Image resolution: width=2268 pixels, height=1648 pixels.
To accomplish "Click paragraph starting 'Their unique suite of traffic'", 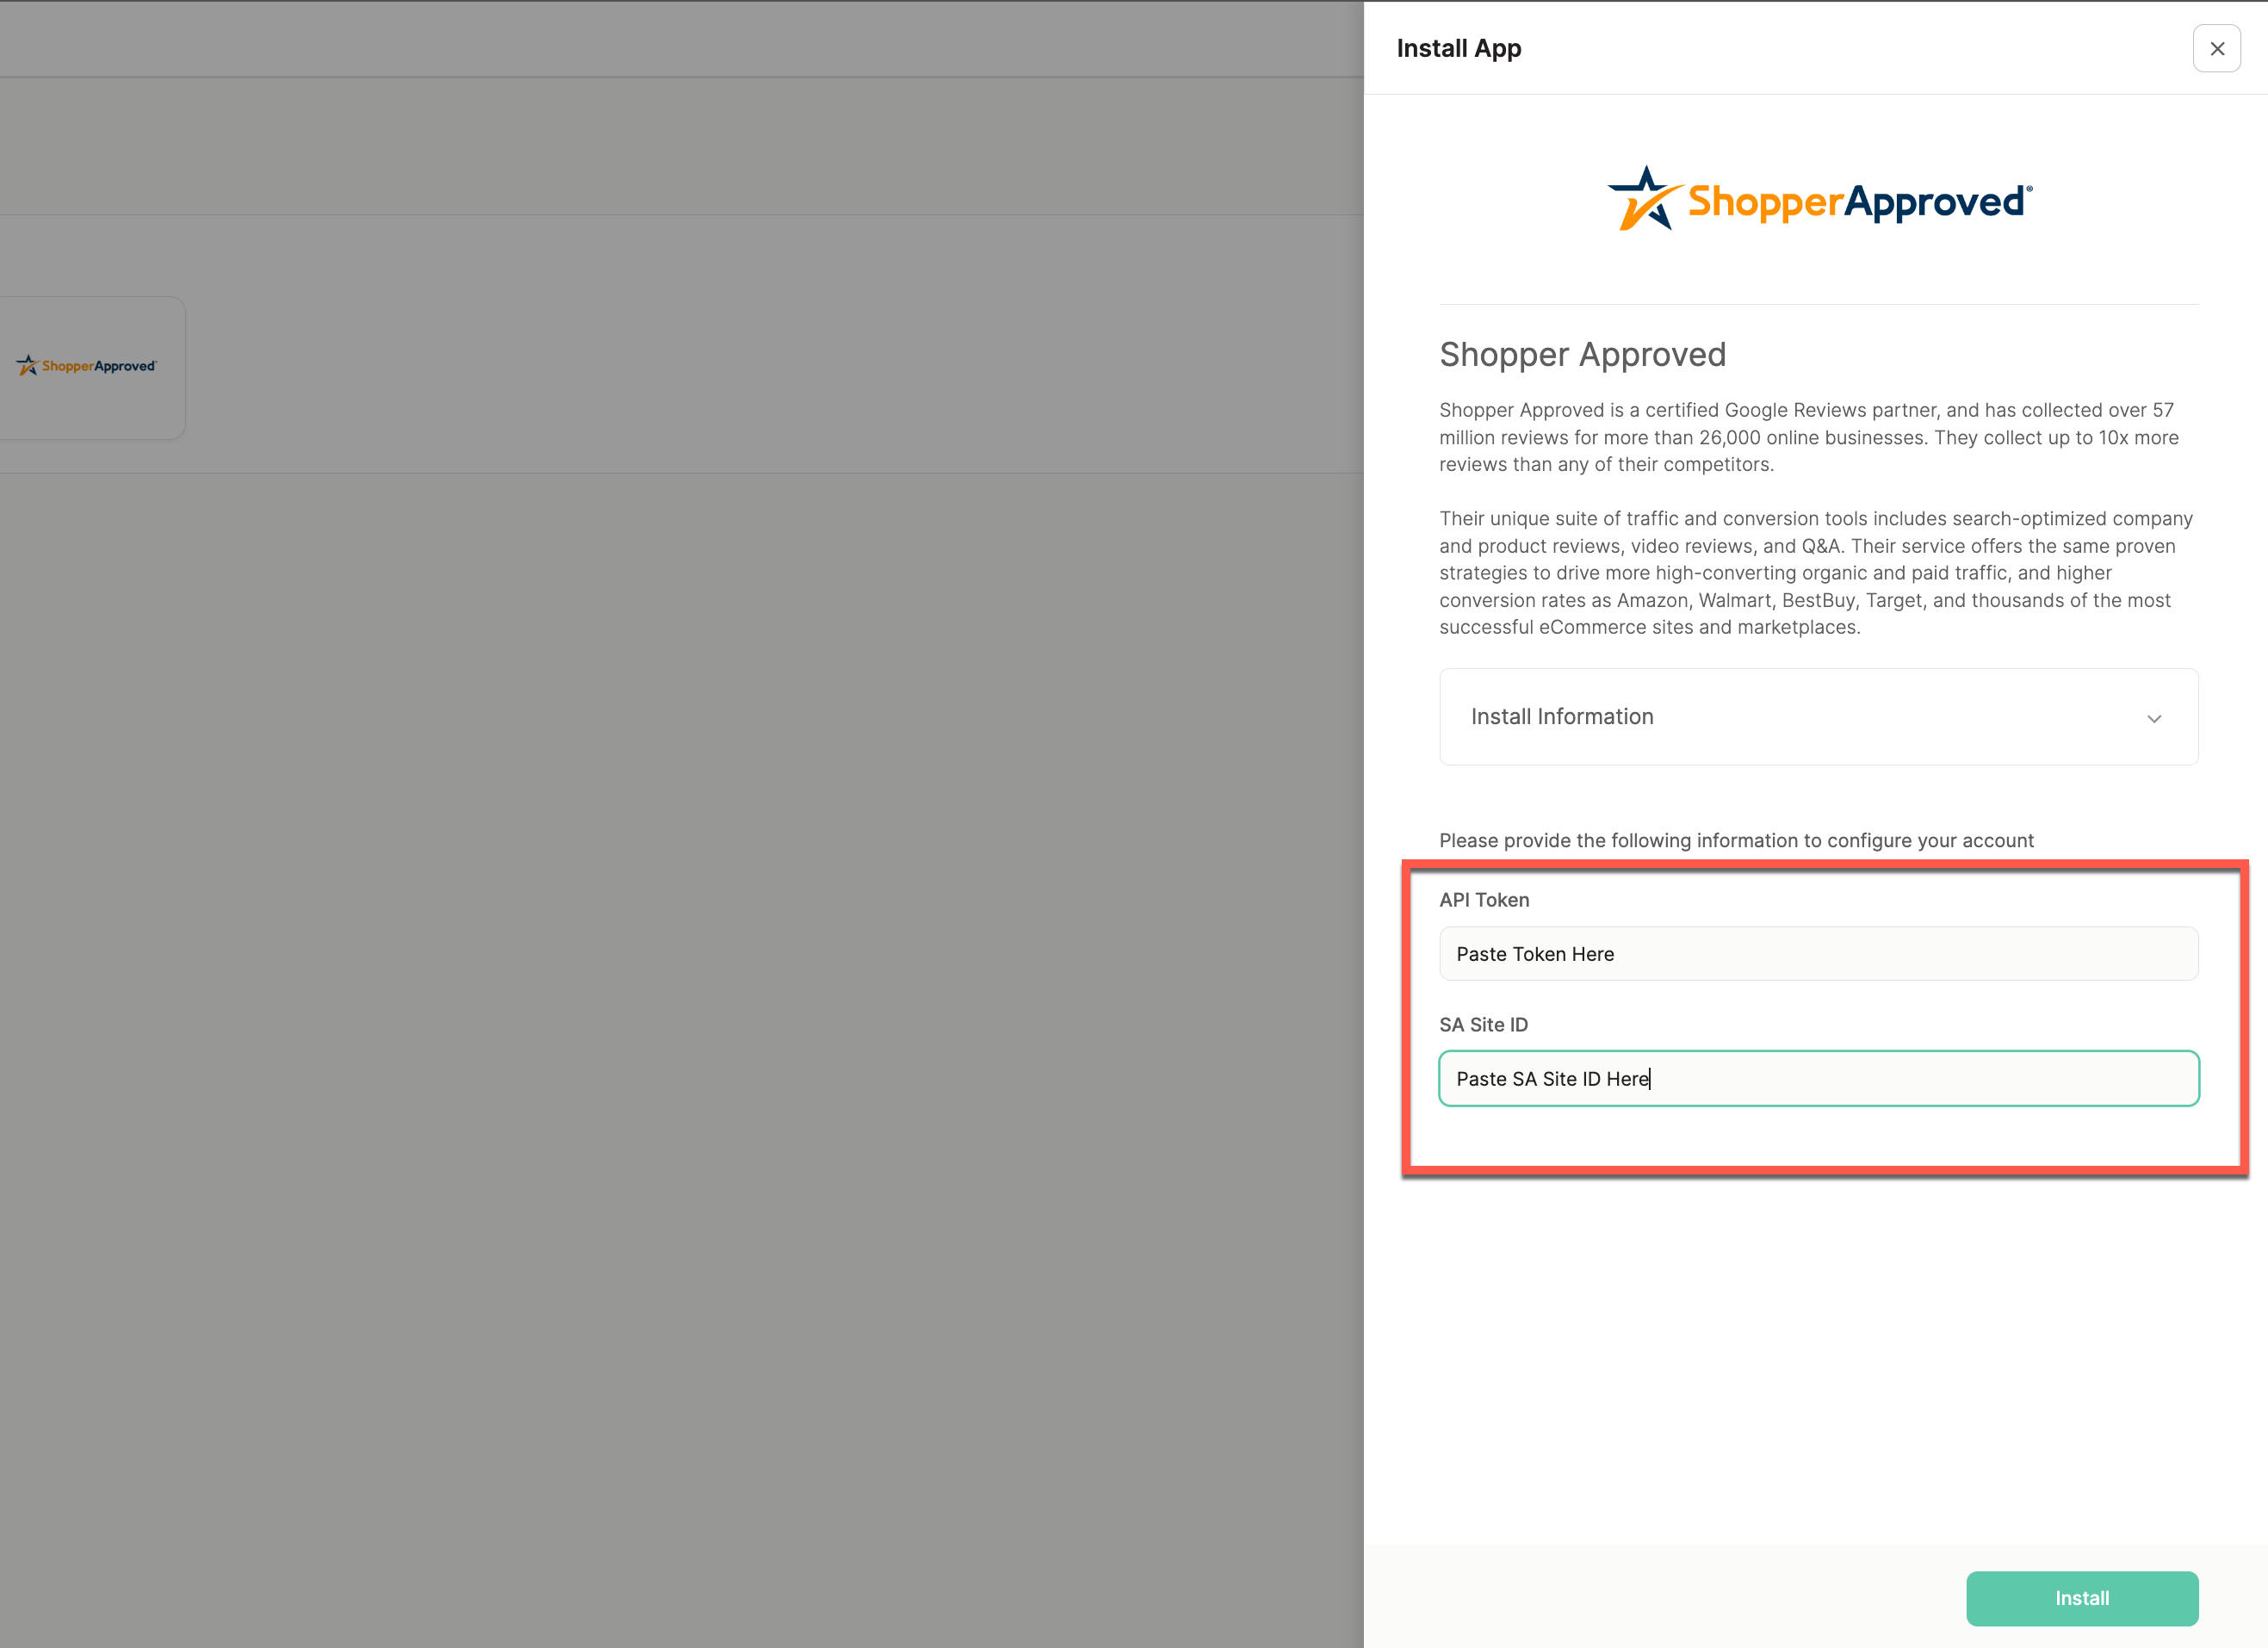I will tap(1816, 573).
